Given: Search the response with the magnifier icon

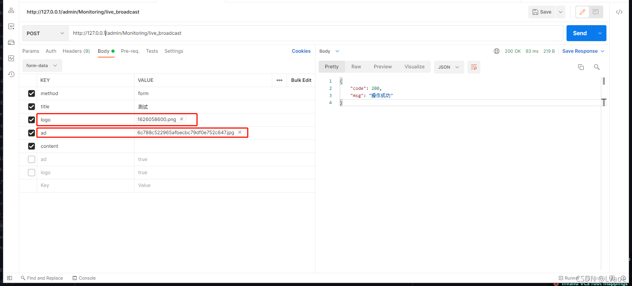Looking at the screenshot, I should point(597,67).
